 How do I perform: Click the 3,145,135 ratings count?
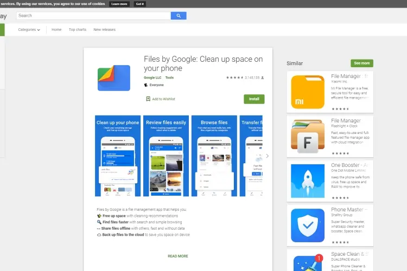(252, 78)
